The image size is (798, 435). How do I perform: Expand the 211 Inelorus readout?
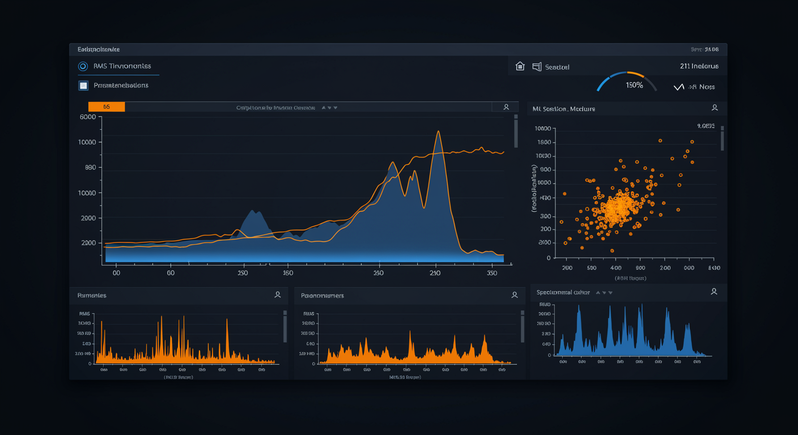point(699,66)
